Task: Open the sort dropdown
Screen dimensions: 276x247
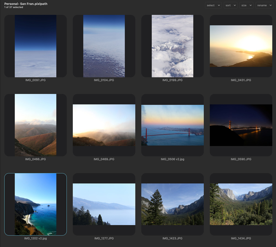Action: (x=230, y=5)
